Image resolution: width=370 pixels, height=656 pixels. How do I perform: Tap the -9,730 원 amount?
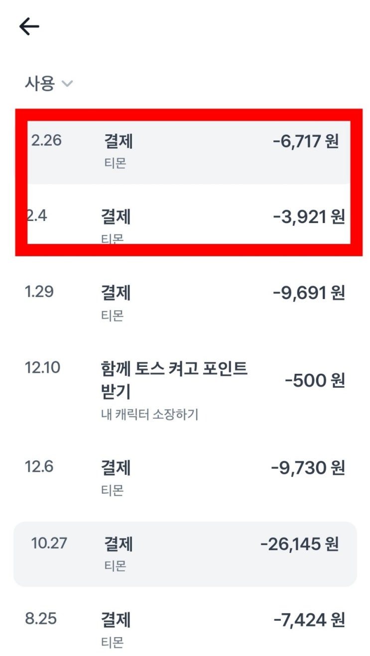tap(308, 468)
